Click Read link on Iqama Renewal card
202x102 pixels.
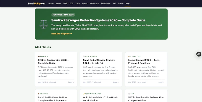pyautogui.click(x=161, y=82)
